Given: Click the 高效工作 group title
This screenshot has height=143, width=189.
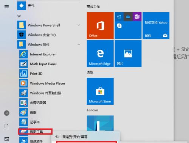Looking at the screenshot, I should [93, 6].
